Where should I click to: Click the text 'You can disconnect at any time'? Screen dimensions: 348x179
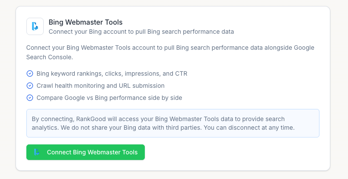(249, 128)
